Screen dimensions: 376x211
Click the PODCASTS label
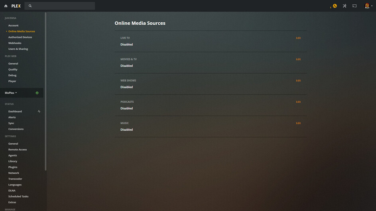click(x=127, y=102)
